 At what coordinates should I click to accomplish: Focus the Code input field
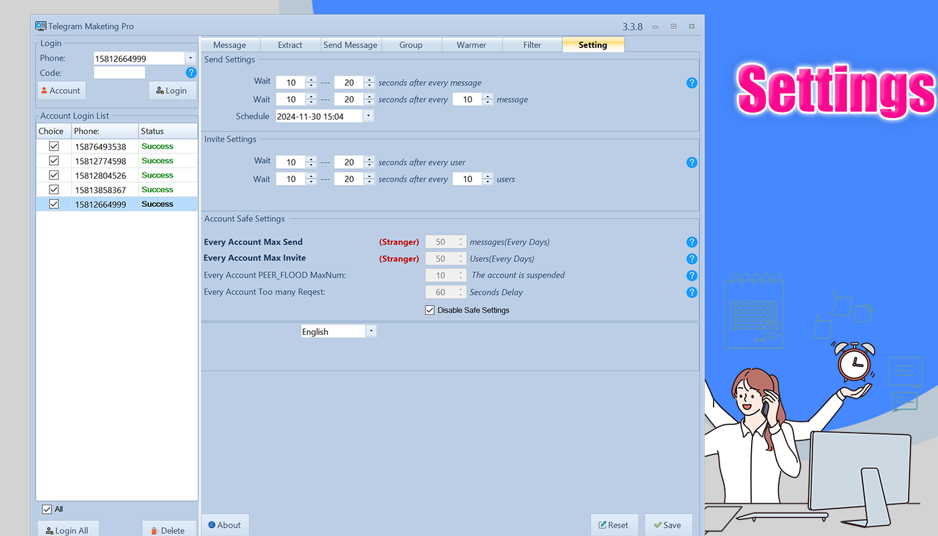coord(119,72)
